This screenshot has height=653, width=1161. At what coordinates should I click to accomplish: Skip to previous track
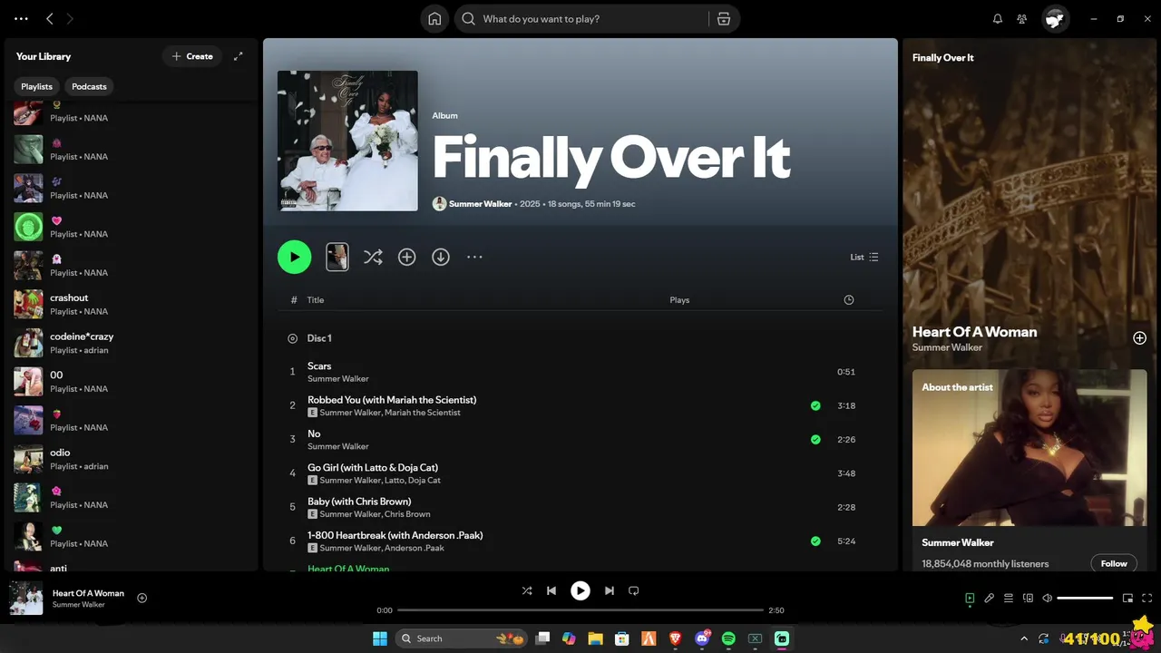pos(551,590)
